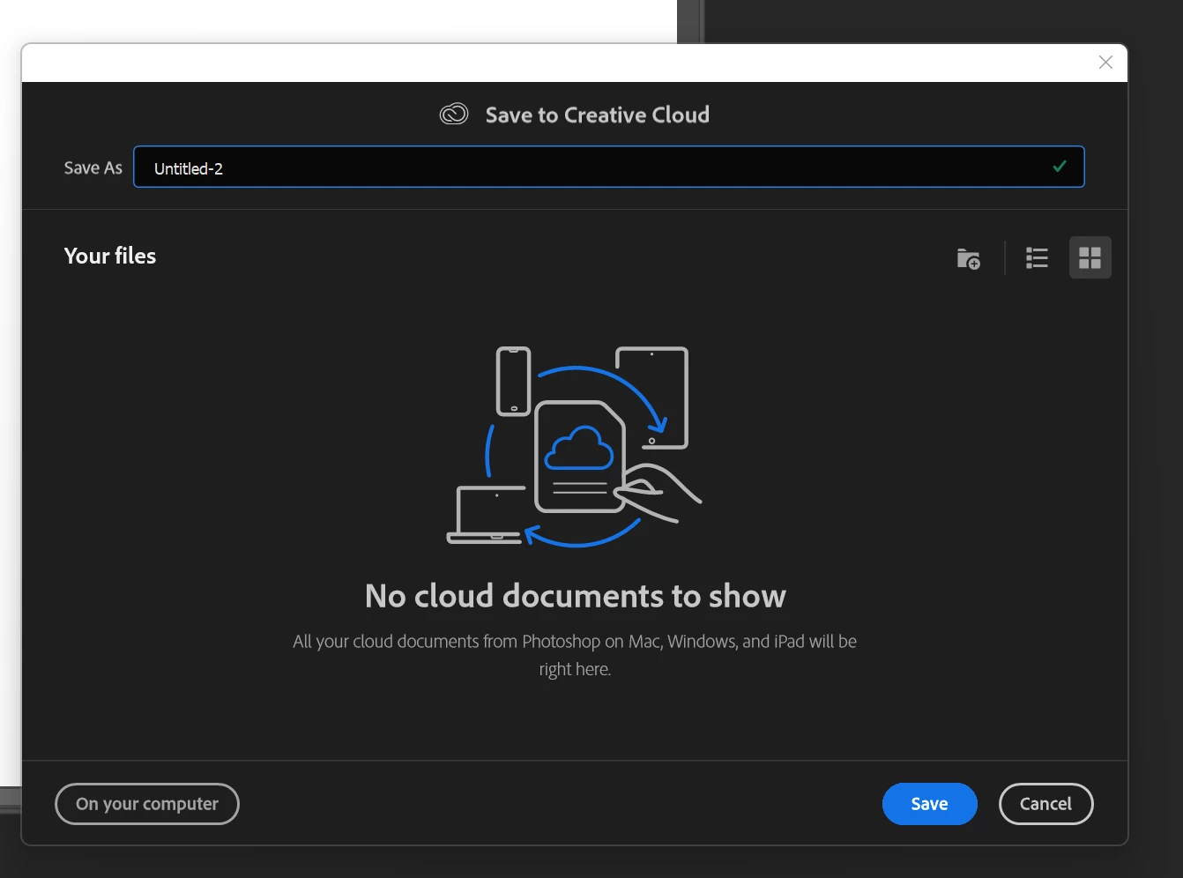
Task: Click the Save As filename field
Action: [608, 167]
